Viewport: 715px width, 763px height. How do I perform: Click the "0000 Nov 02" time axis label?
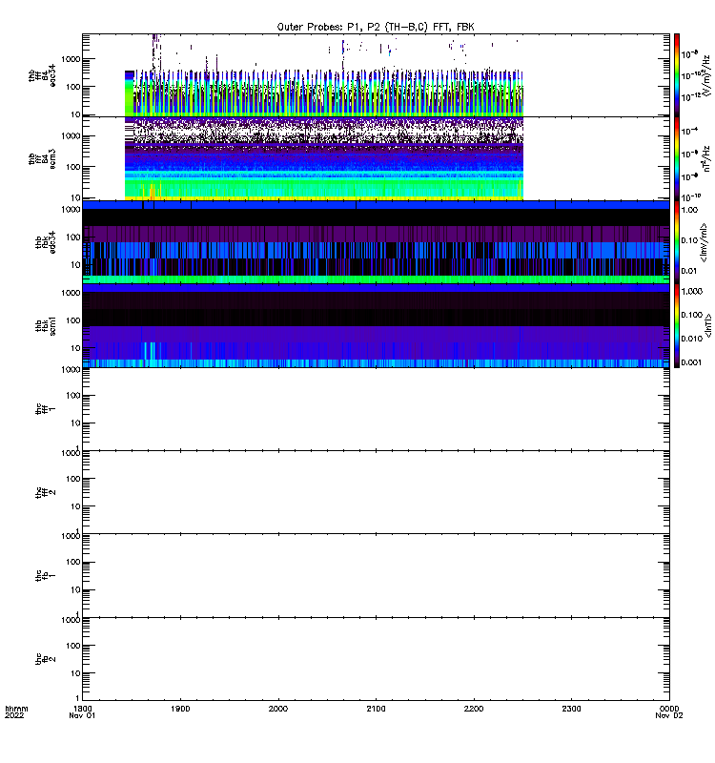(669, 711)
